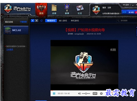The image size is (137, 101).
Task: Switch to the 魔兽游戏 tab
Action: click(51, 21)
